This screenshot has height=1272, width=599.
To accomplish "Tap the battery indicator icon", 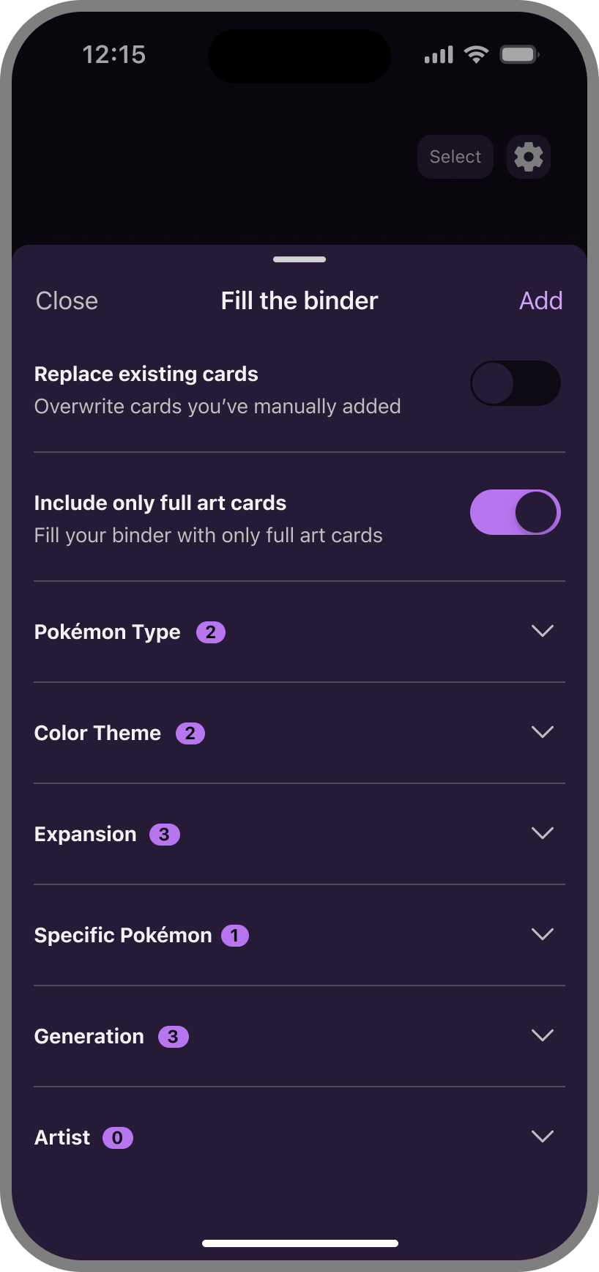I will (x=519, y=55).
